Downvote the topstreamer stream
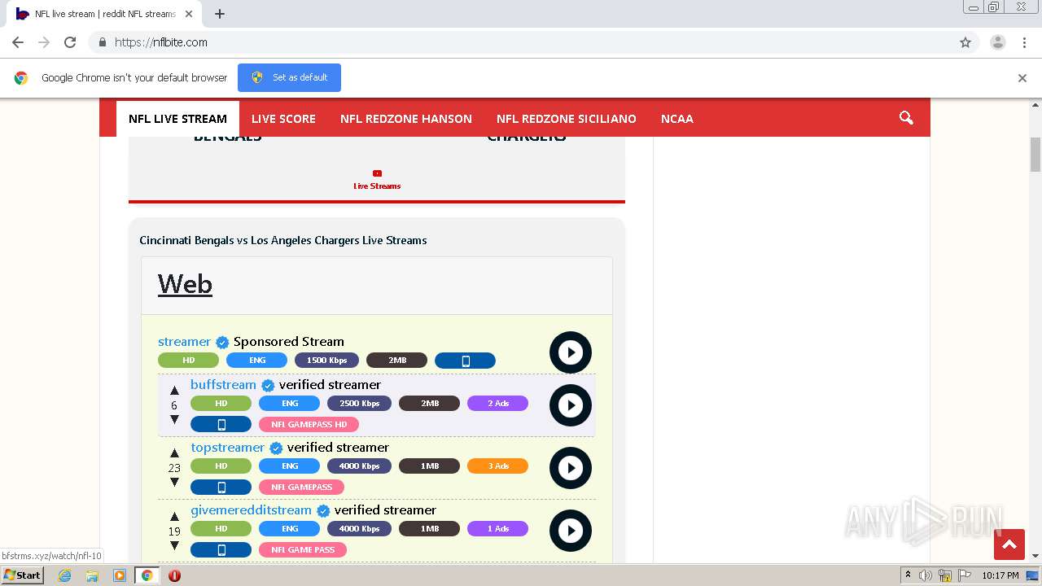 click(x=174, y=483)
